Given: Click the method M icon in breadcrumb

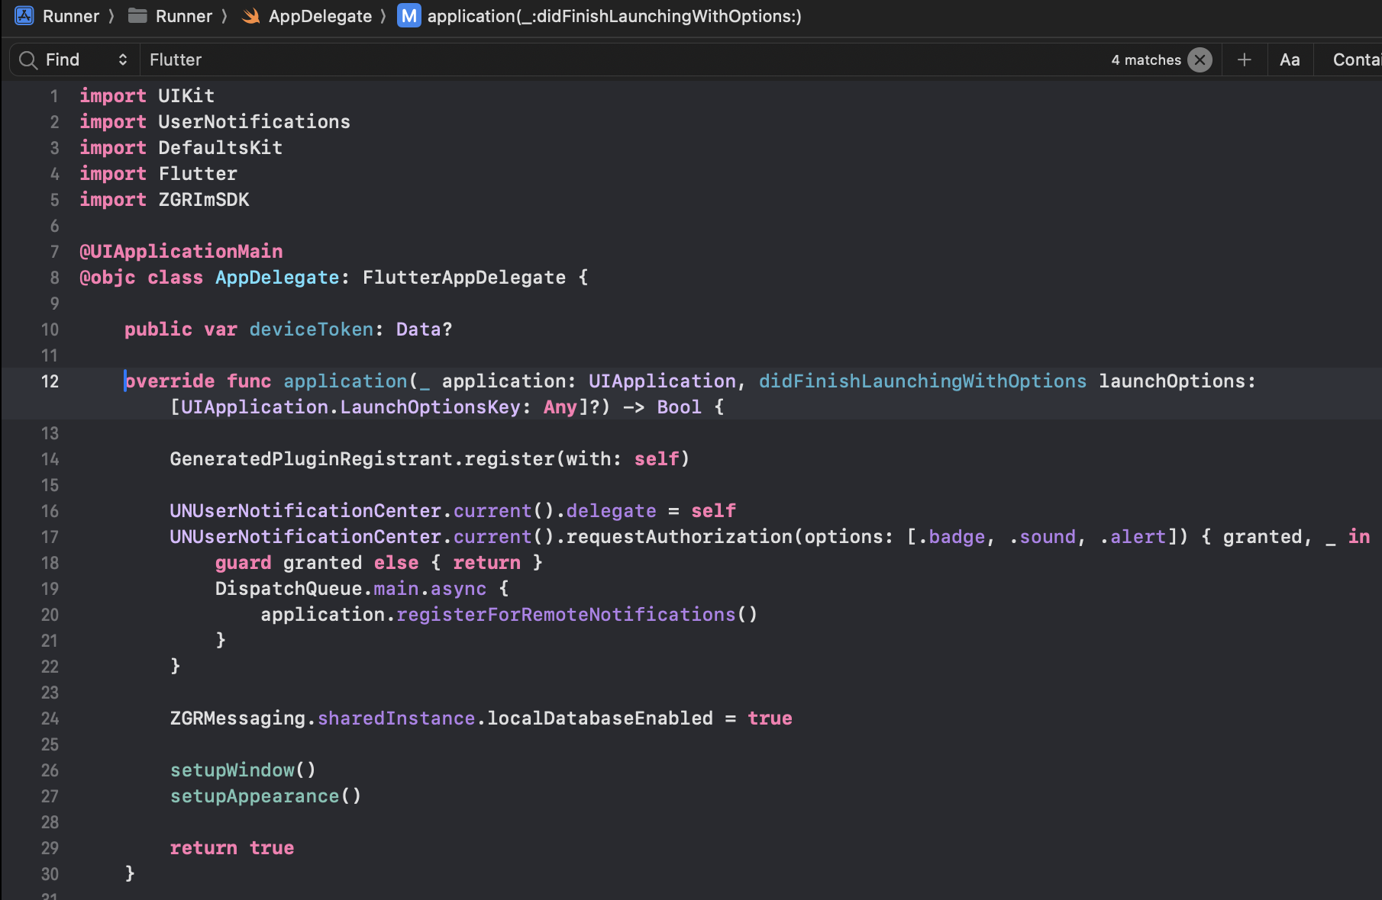Looking at the screenshot, I should 409,16.
